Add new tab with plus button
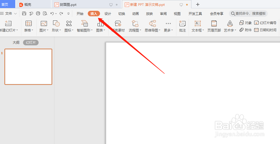This screenshot has height=144, width=280. (198, 4)
